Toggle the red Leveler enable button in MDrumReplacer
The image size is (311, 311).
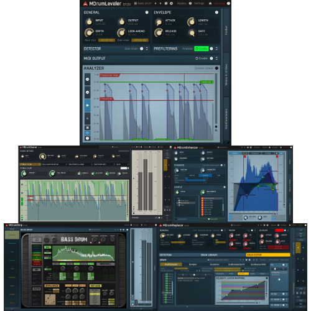click(x=279, y=230)
